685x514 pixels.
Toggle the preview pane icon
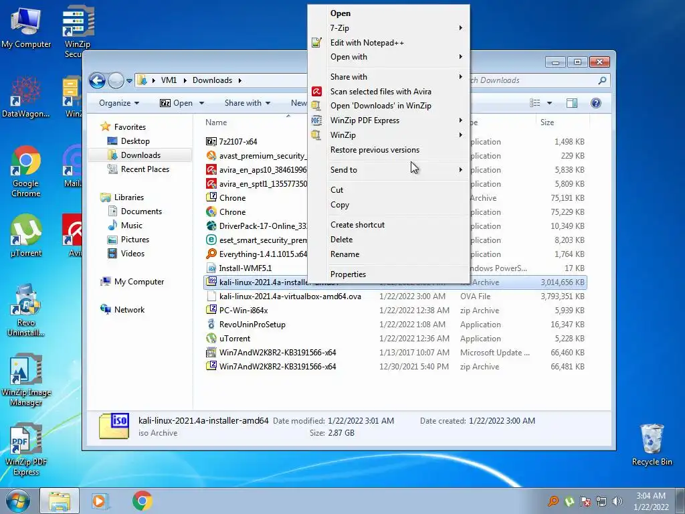coord(571,102)
